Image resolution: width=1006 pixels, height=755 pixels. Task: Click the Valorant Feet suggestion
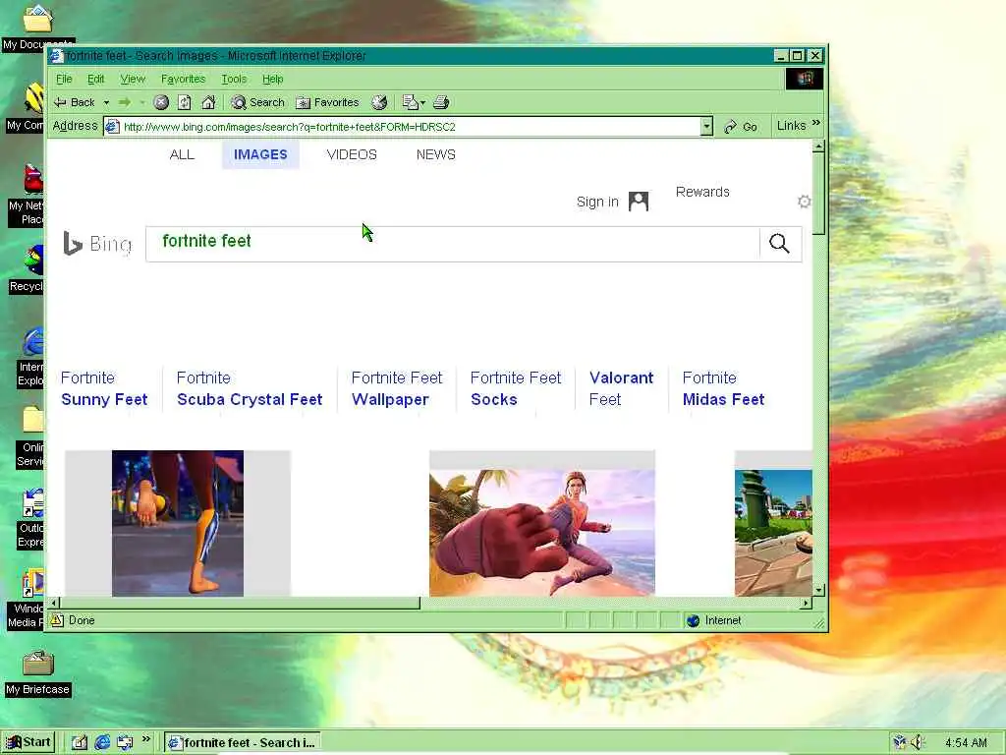pyautogui.click(x=621, y=388)
